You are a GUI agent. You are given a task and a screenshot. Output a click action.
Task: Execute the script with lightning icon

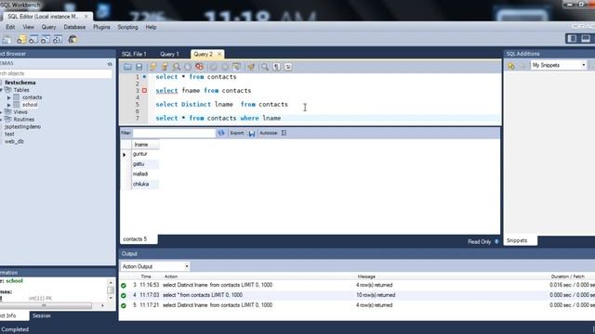point(152,67)
